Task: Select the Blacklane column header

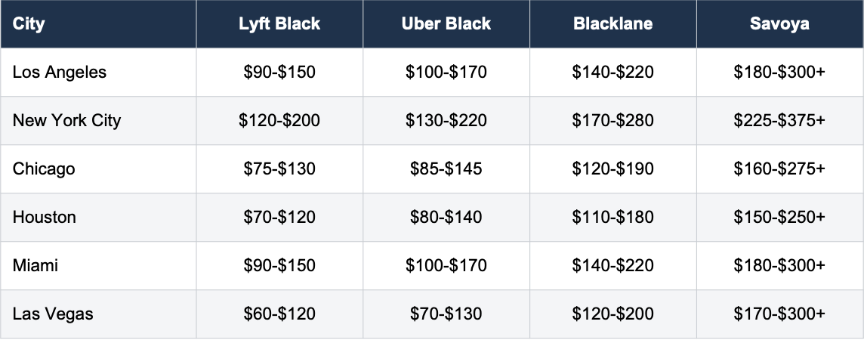Action: [x=612, y=23]
